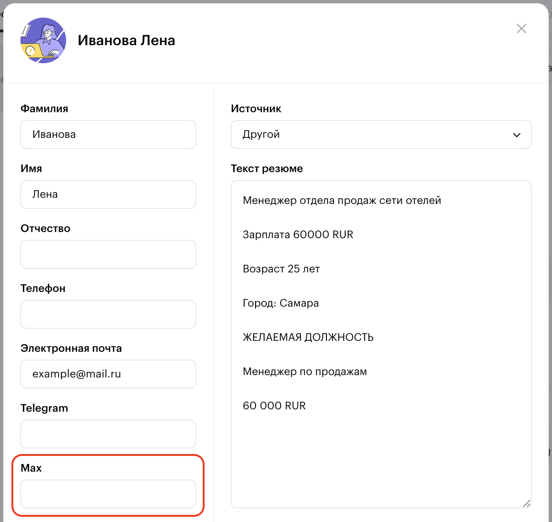Expand the Источник dropdown arrow
The image size is (552, 522).
(x=517, y=135)
